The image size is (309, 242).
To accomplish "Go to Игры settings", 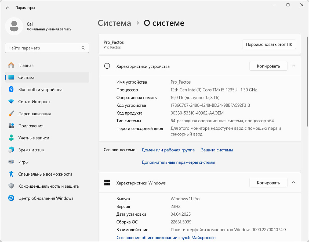I will tap(47, 162).
